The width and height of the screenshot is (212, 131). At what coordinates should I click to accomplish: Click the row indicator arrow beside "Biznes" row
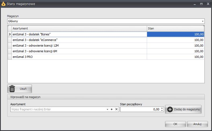pyautogui.click(x=10, y=34)
